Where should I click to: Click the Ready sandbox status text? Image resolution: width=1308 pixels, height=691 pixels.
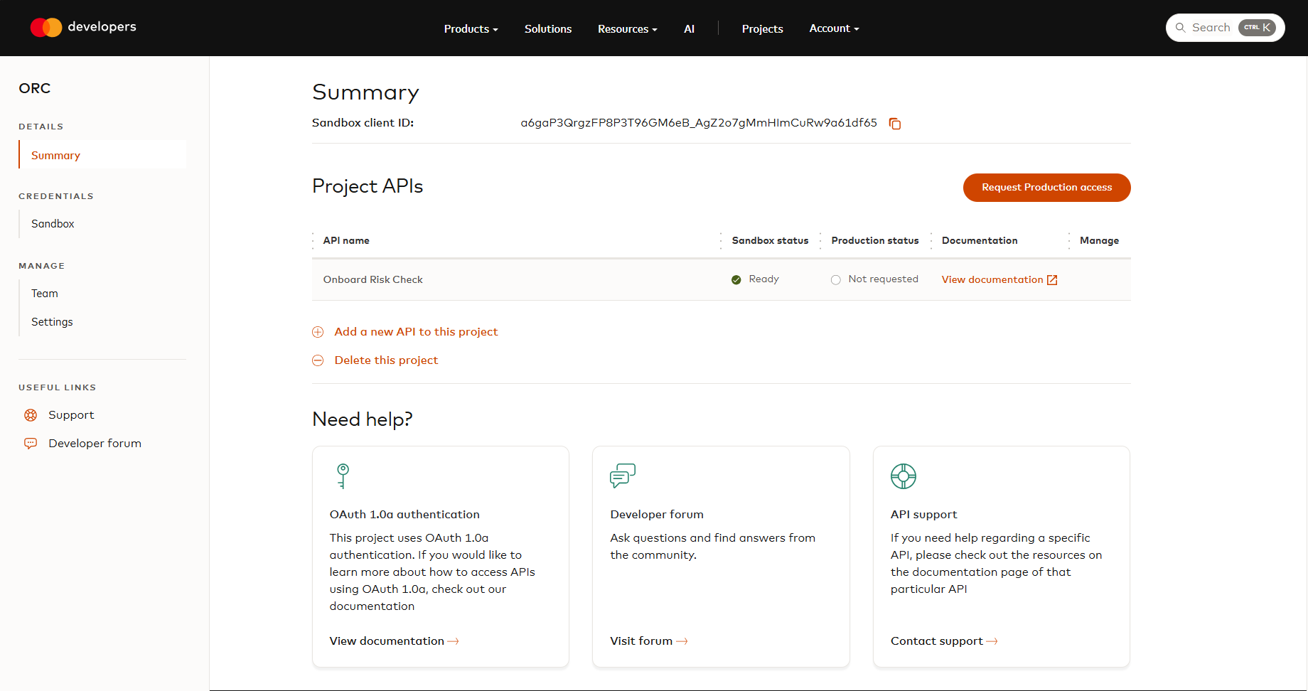click(763, 279)
